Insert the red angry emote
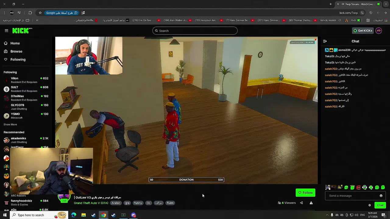 click(358, 187)
